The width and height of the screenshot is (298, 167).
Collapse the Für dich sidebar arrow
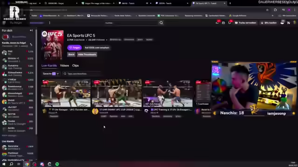(x=31, y=30)
